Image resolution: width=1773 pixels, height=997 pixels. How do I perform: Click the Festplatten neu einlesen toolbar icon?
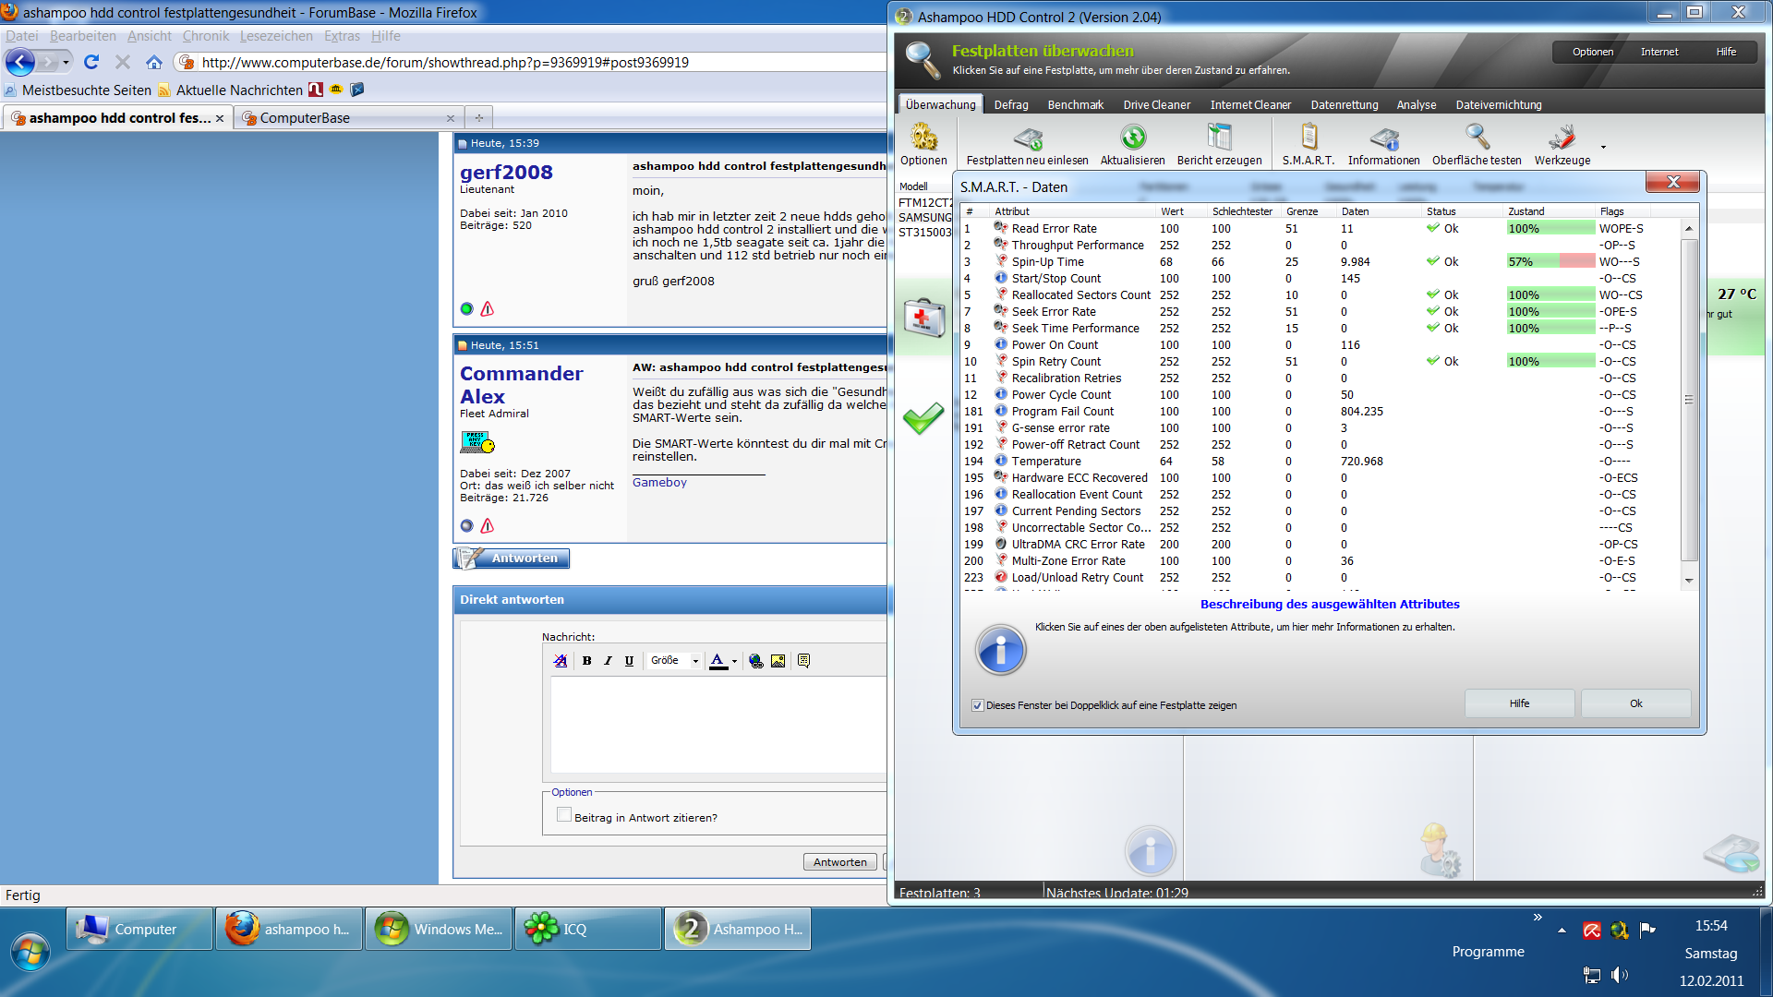click(1027, 138)
